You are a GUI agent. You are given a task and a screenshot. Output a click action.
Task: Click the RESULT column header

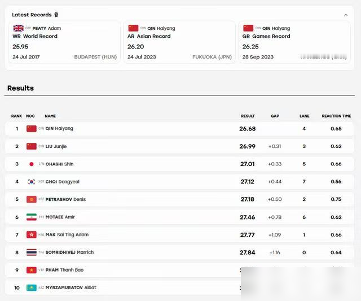248,116
